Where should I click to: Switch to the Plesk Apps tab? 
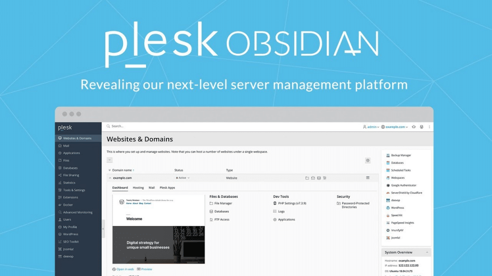(167, 188)
